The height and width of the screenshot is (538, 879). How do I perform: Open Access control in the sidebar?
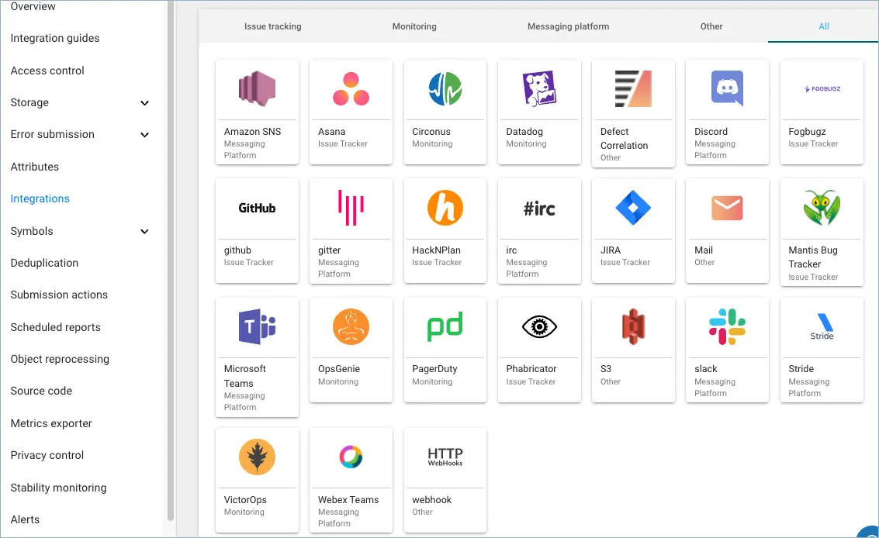coord(47,71)
